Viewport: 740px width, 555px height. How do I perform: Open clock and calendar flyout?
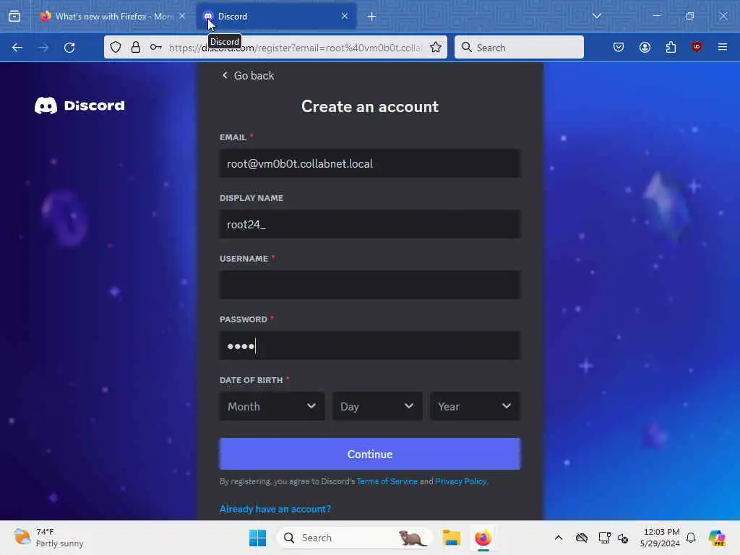pyautogui.click(x=660, y=538)
